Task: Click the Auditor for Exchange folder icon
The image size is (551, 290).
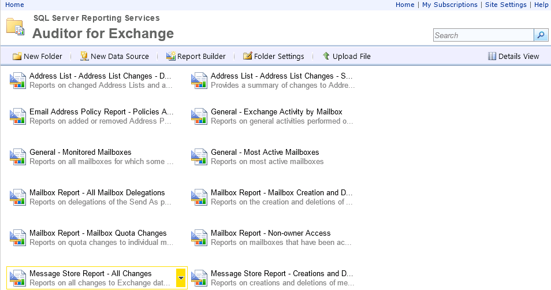Action: pyautogui.click(x=15, y=27)
